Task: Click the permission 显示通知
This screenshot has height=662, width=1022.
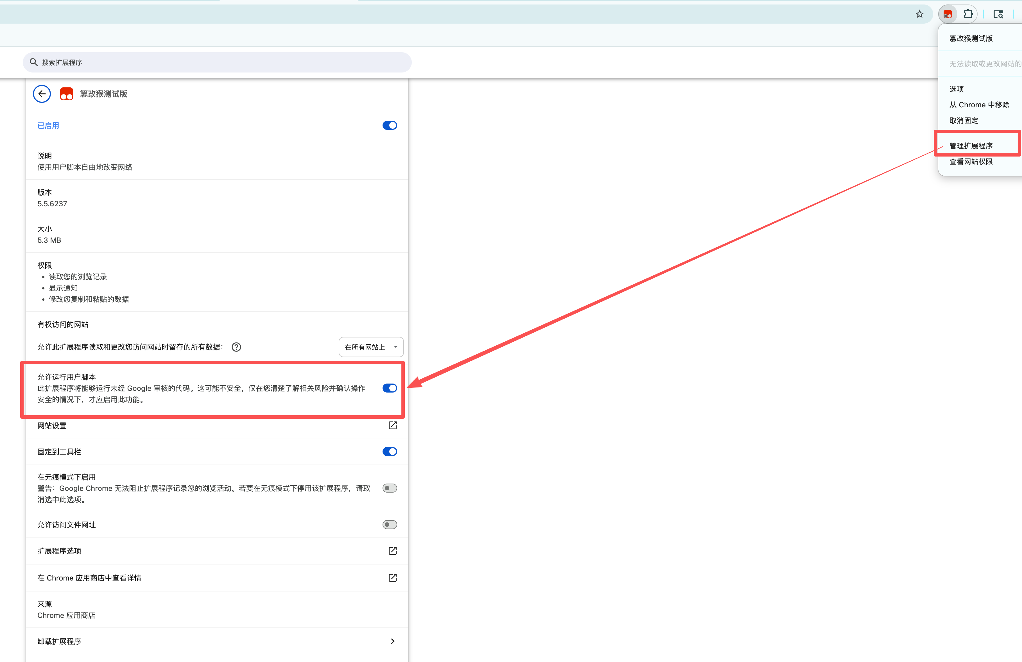Action: (x=63, y=288)
